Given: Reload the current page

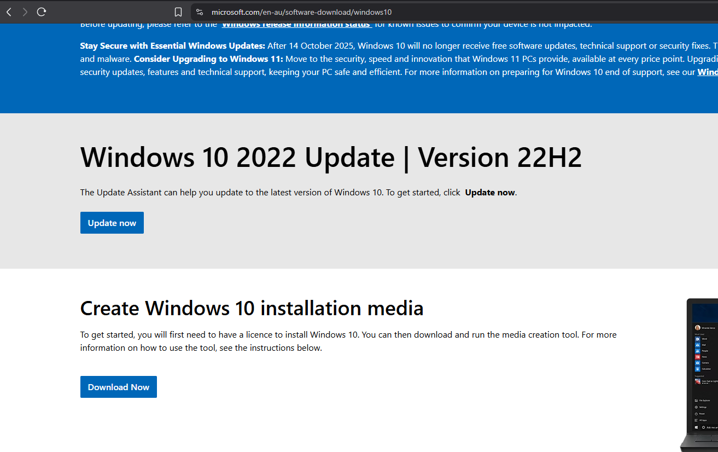Looking at the screenshot, I should tap(42, 12).
